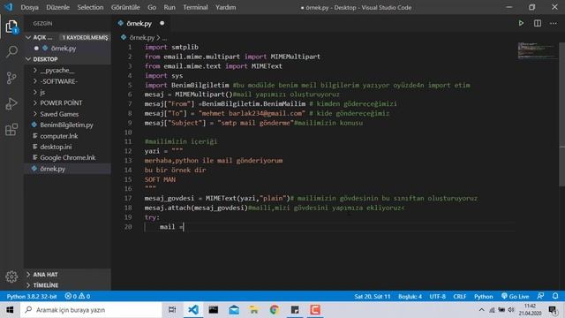The image size is (565, 318).
Task: Open the Search view in activity bar
Action: [x=11, y=51]
